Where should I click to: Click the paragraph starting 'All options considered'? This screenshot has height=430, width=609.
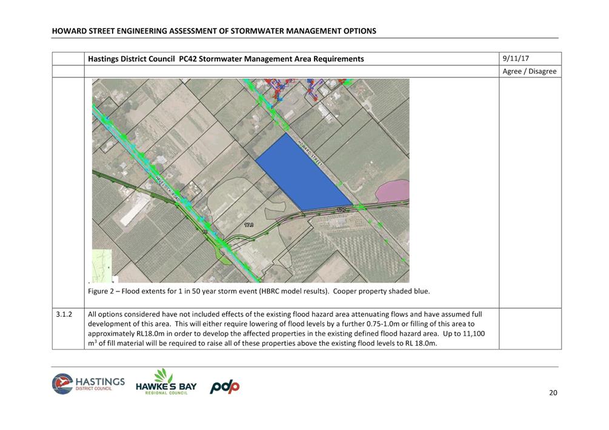coord(286,329)
